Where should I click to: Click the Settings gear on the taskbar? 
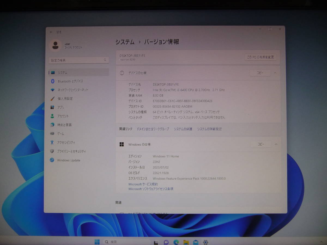(x=206, y=242)
